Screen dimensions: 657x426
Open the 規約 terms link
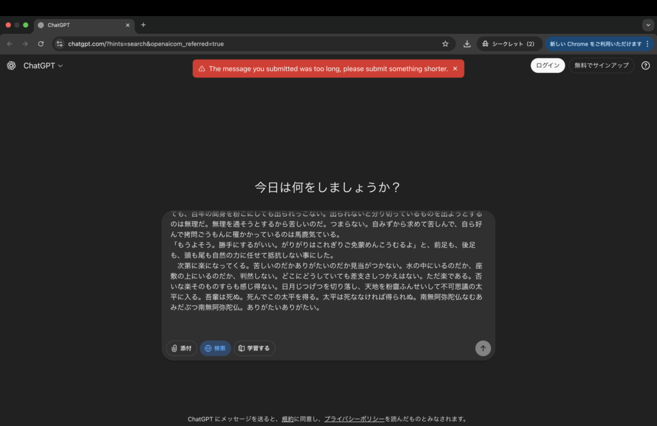click(287, 419)
